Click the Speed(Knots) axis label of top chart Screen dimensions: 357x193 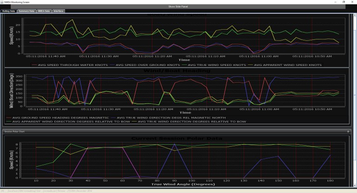pos(11,35)
